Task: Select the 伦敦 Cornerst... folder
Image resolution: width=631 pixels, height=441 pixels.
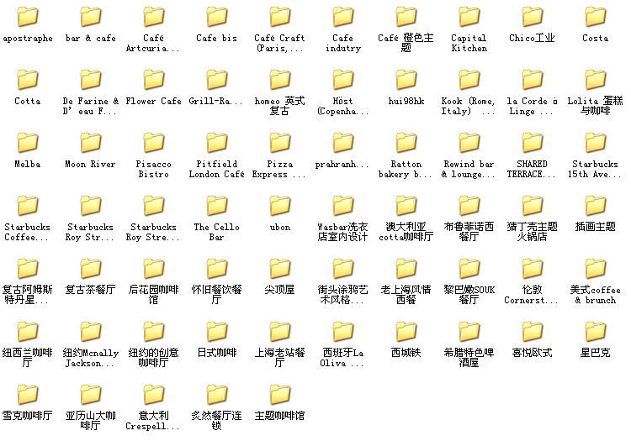Action: click(533, 268)
